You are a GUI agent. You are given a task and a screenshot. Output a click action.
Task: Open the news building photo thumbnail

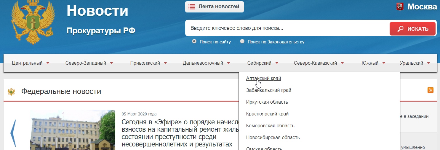click(73, 130)
